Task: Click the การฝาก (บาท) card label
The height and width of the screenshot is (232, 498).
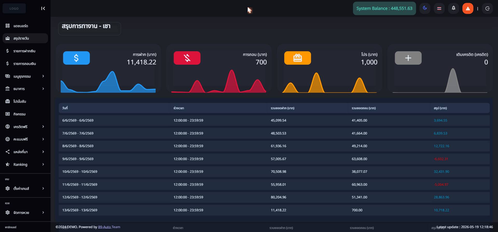Action: 144,55
